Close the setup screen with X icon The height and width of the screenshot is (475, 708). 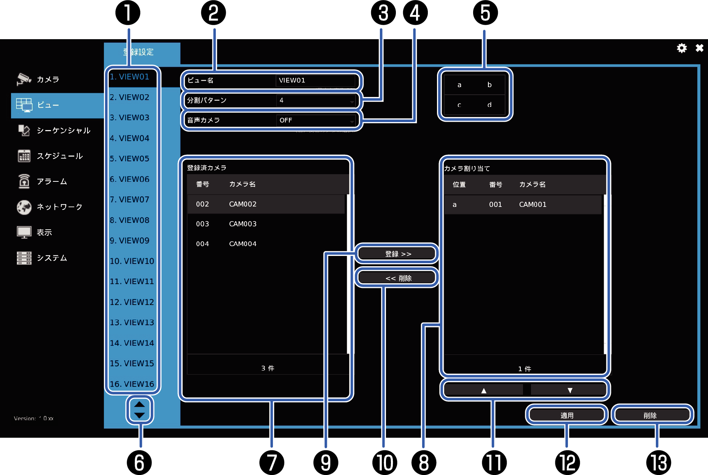coord(699,48)
